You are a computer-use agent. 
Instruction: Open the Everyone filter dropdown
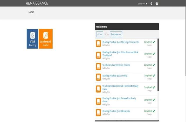[116, 34]
